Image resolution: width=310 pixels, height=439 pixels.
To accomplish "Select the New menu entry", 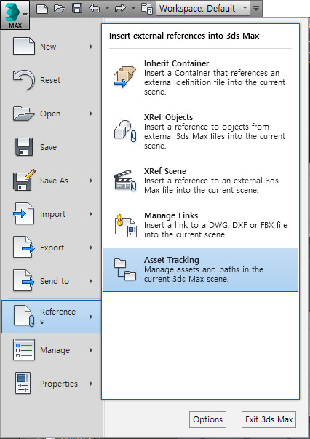I will point(52,47).
